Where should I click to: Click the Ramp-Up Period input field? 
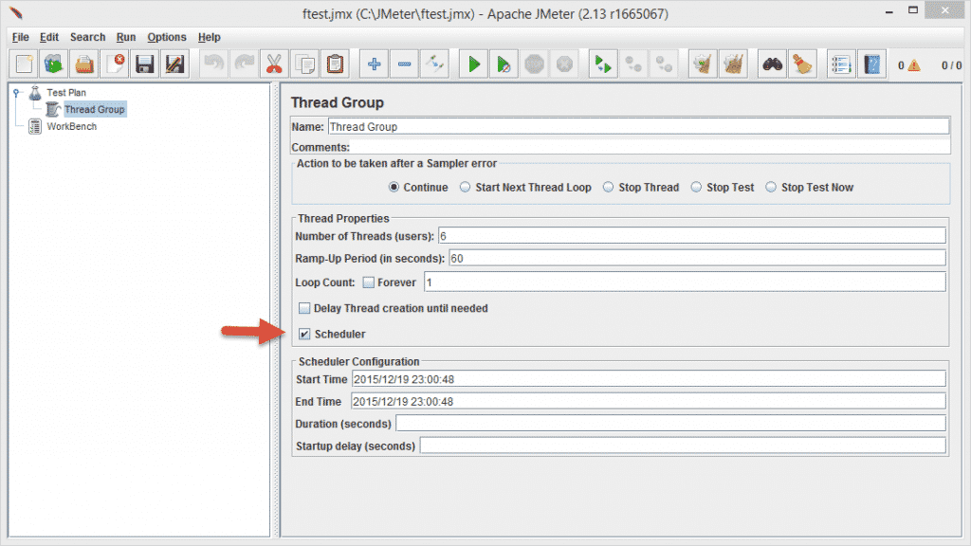click(x=664, y=257)
